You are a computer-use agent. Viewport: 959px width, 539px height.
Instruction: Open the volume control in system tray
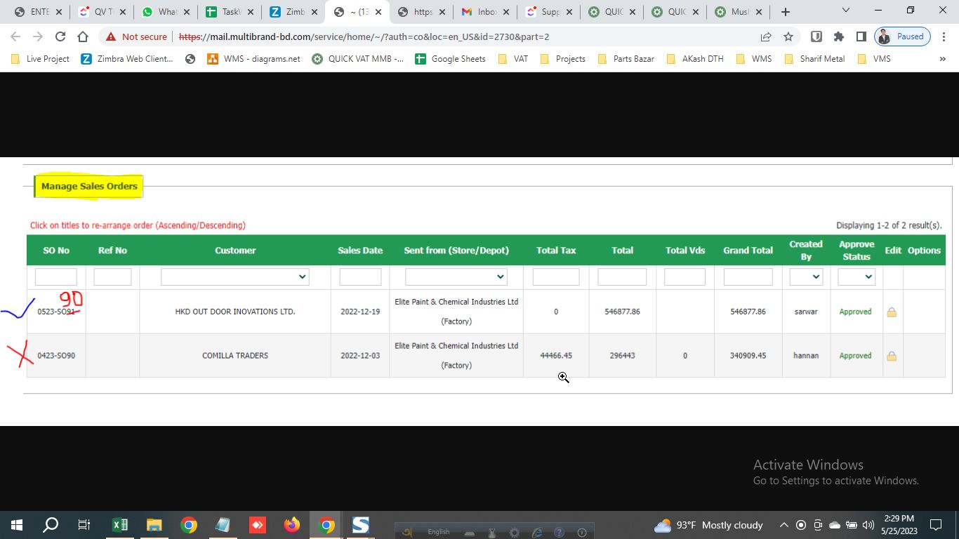click(868, 525)
